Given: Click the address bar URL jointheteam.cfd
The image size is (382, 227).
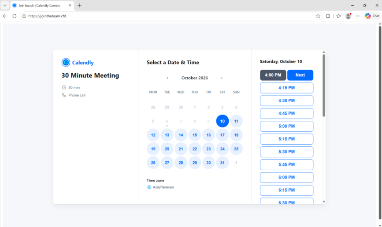Looking at the screenshot, I should [47, 16].
